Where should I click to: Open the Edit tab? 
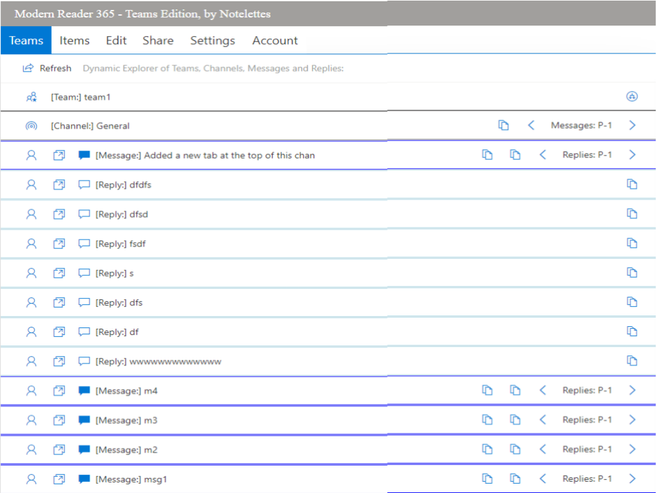116,40
